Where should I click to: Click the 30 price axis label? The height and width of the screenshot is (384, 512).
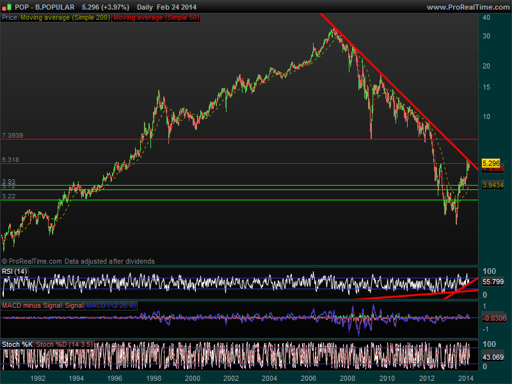click(x=486, y=36)
